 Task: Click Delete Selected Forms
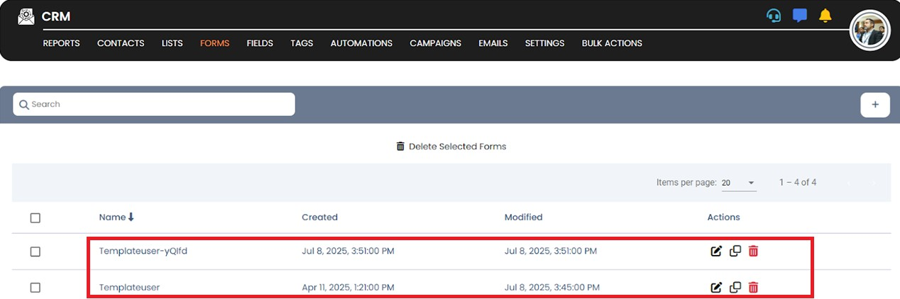point(451,147)
